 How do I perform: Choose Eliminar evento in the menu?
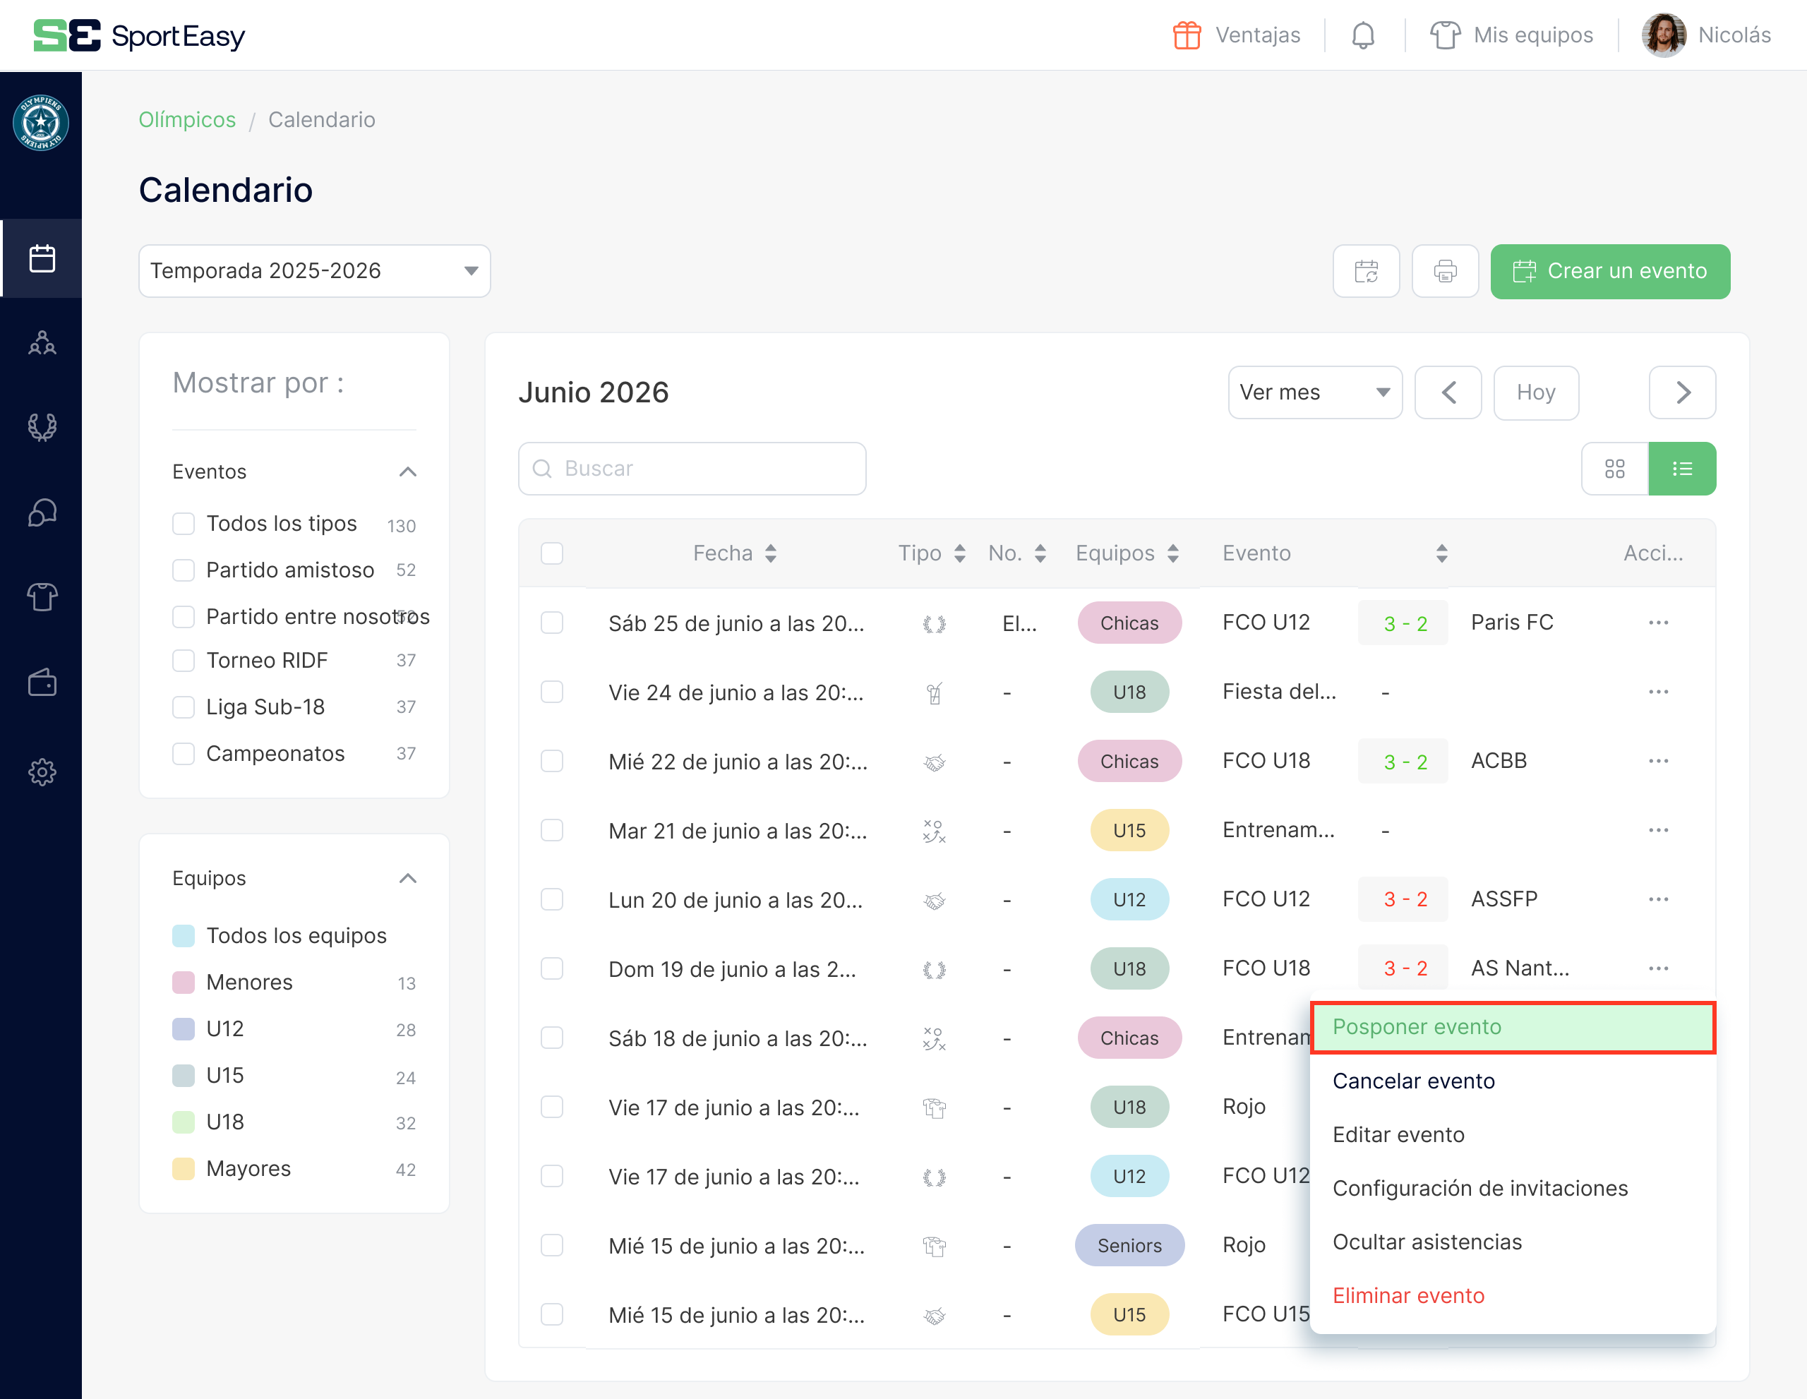(x=1408, y=1295)
